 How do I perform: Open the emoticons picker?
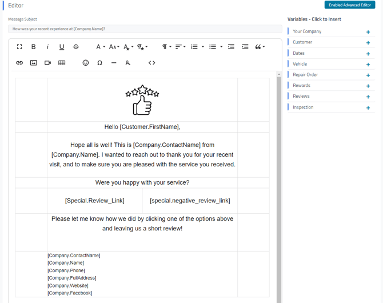tap(86, 63)
